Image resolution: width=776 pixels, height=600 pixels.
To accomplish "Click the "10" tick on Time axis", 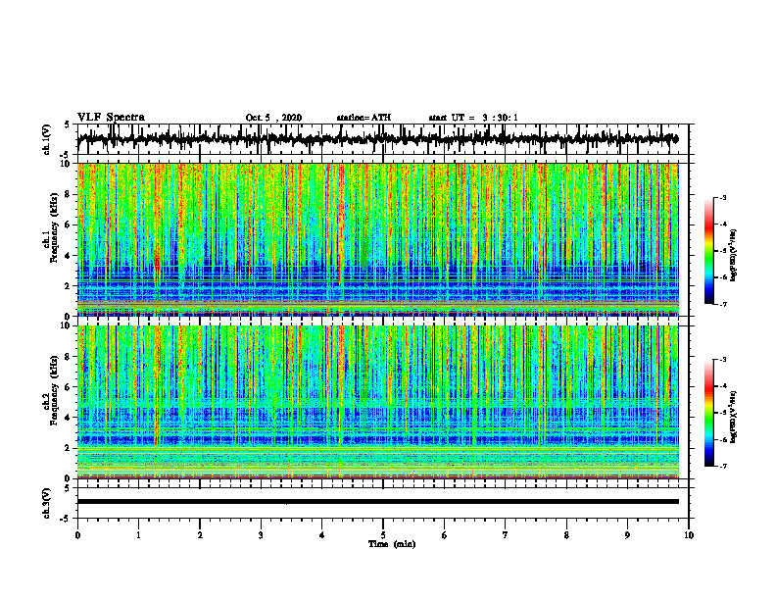I will coord(689,535).
